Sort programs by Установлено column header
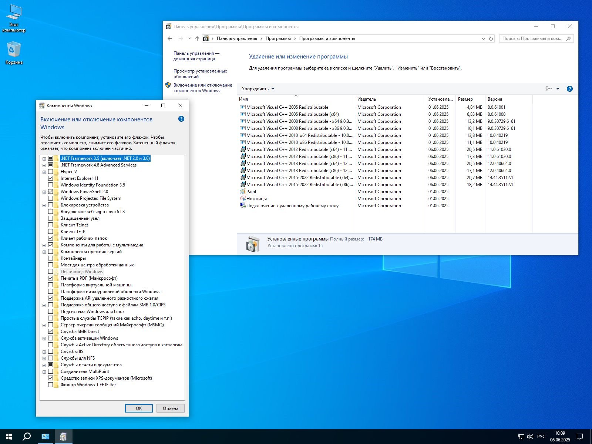This screenshot has width=592, height=444. coord(441,99)
